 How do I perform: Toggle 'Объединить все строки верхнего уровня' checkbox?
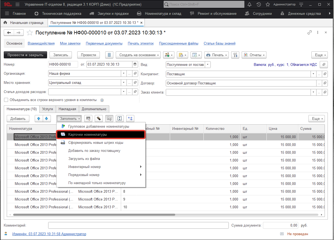click(6, 100)
